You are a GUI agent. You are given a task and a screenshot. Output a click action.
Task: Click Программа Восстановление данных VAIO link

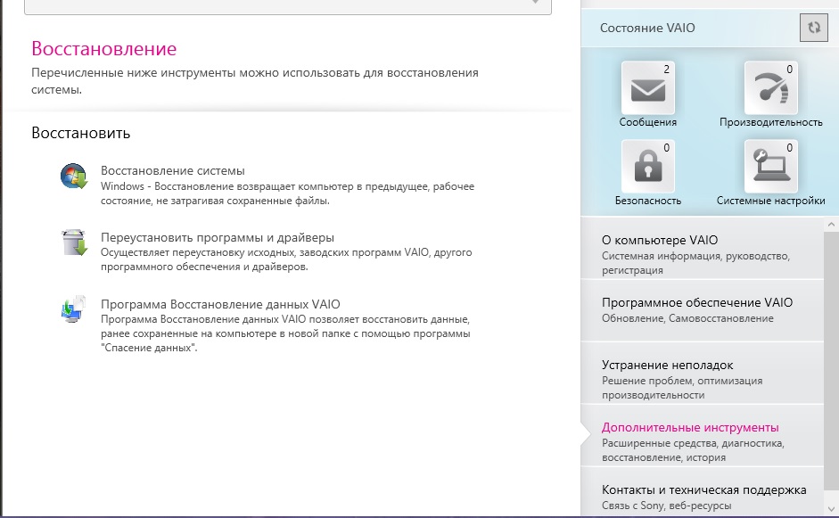click(220, 303)
